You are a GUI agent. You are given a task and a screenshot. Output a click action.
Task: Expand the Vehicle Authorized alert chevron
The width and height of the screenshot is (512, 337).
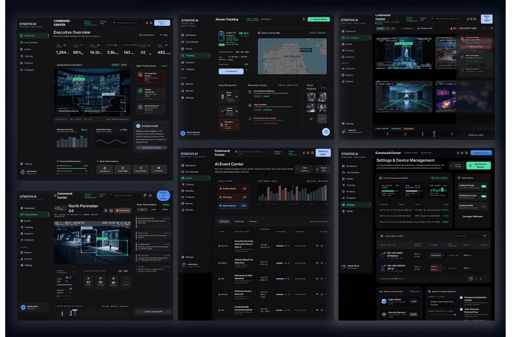[x=164, y=93]
